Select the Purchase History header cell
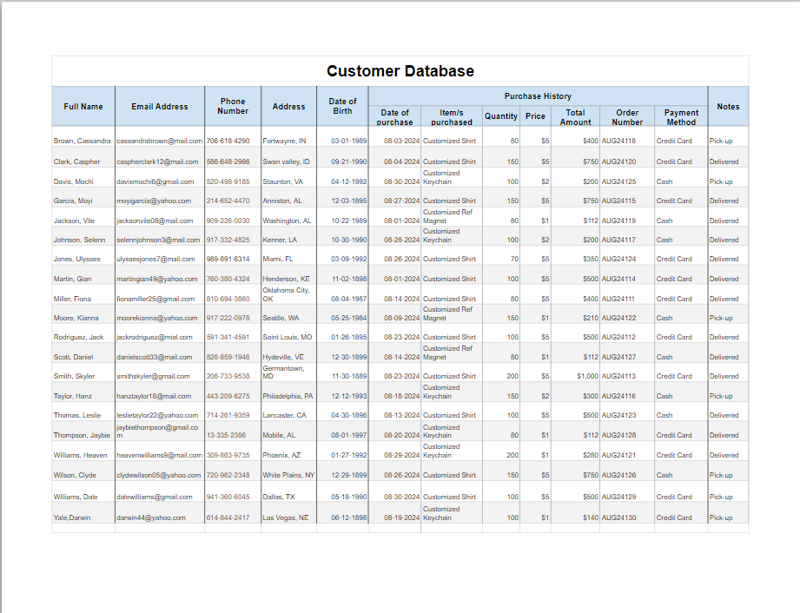 (x=538, y=96)
